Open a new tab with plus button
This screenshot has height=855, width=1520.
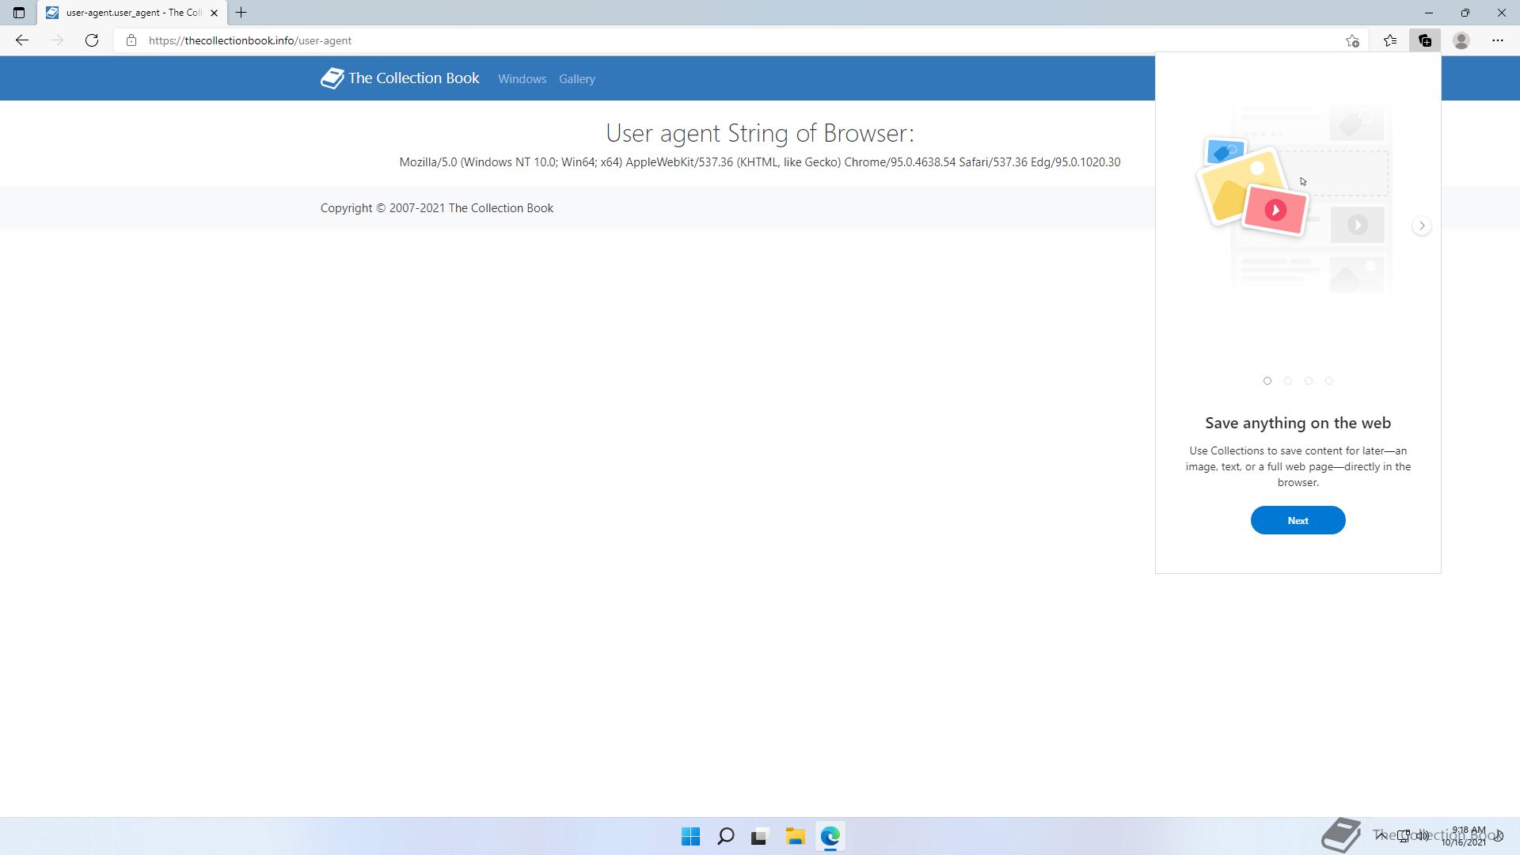[241, 13]
